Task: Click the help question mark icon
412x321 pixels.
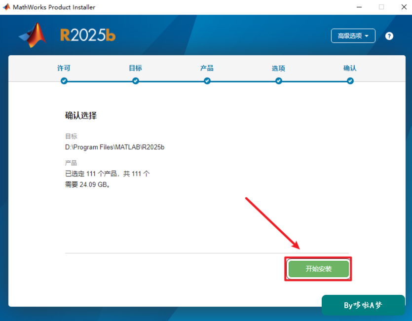Action: point(389,36)
